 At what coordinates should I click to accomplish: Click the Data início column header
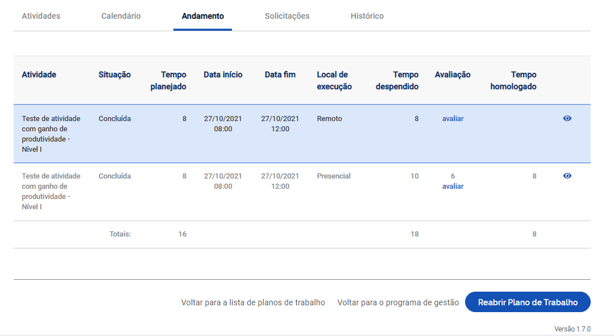pos(223,74)
